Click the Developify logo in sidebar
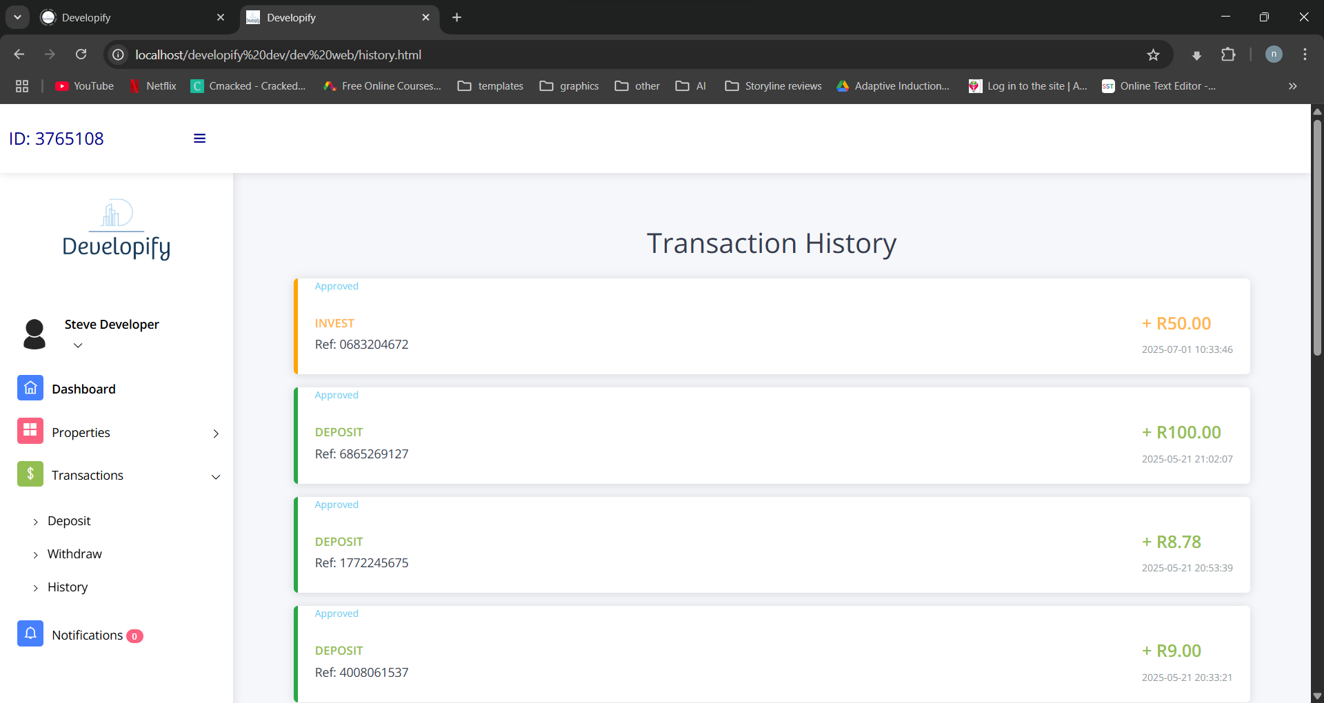The width and height of the screenshot is (1324, 703). (x=117, y=230)
